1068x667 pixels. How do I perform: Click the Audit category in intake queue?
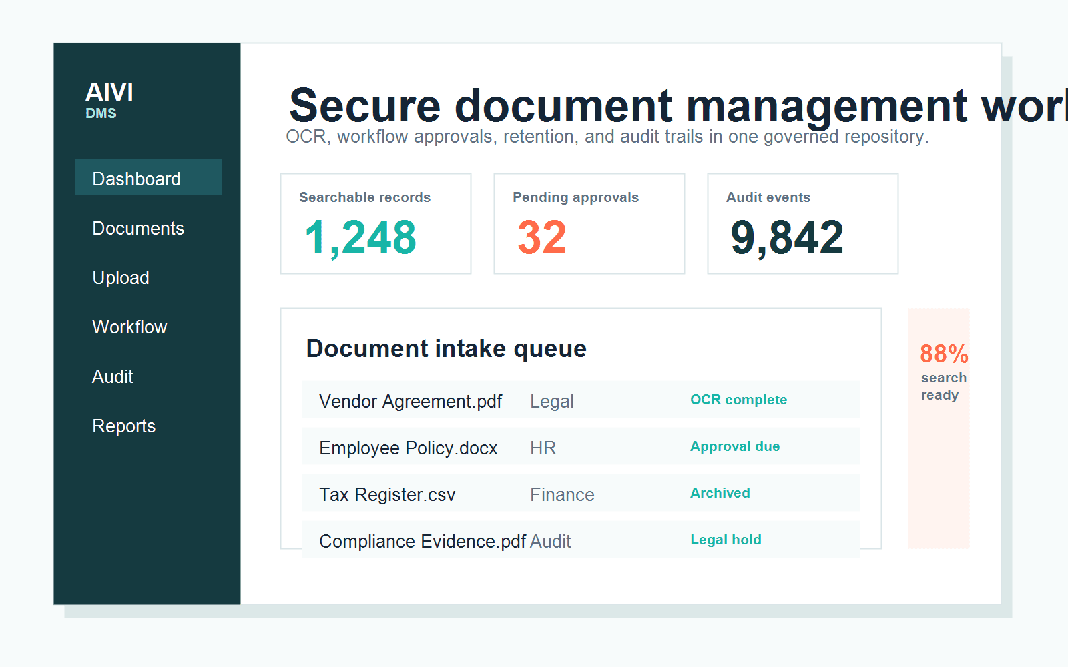point(551,542)
